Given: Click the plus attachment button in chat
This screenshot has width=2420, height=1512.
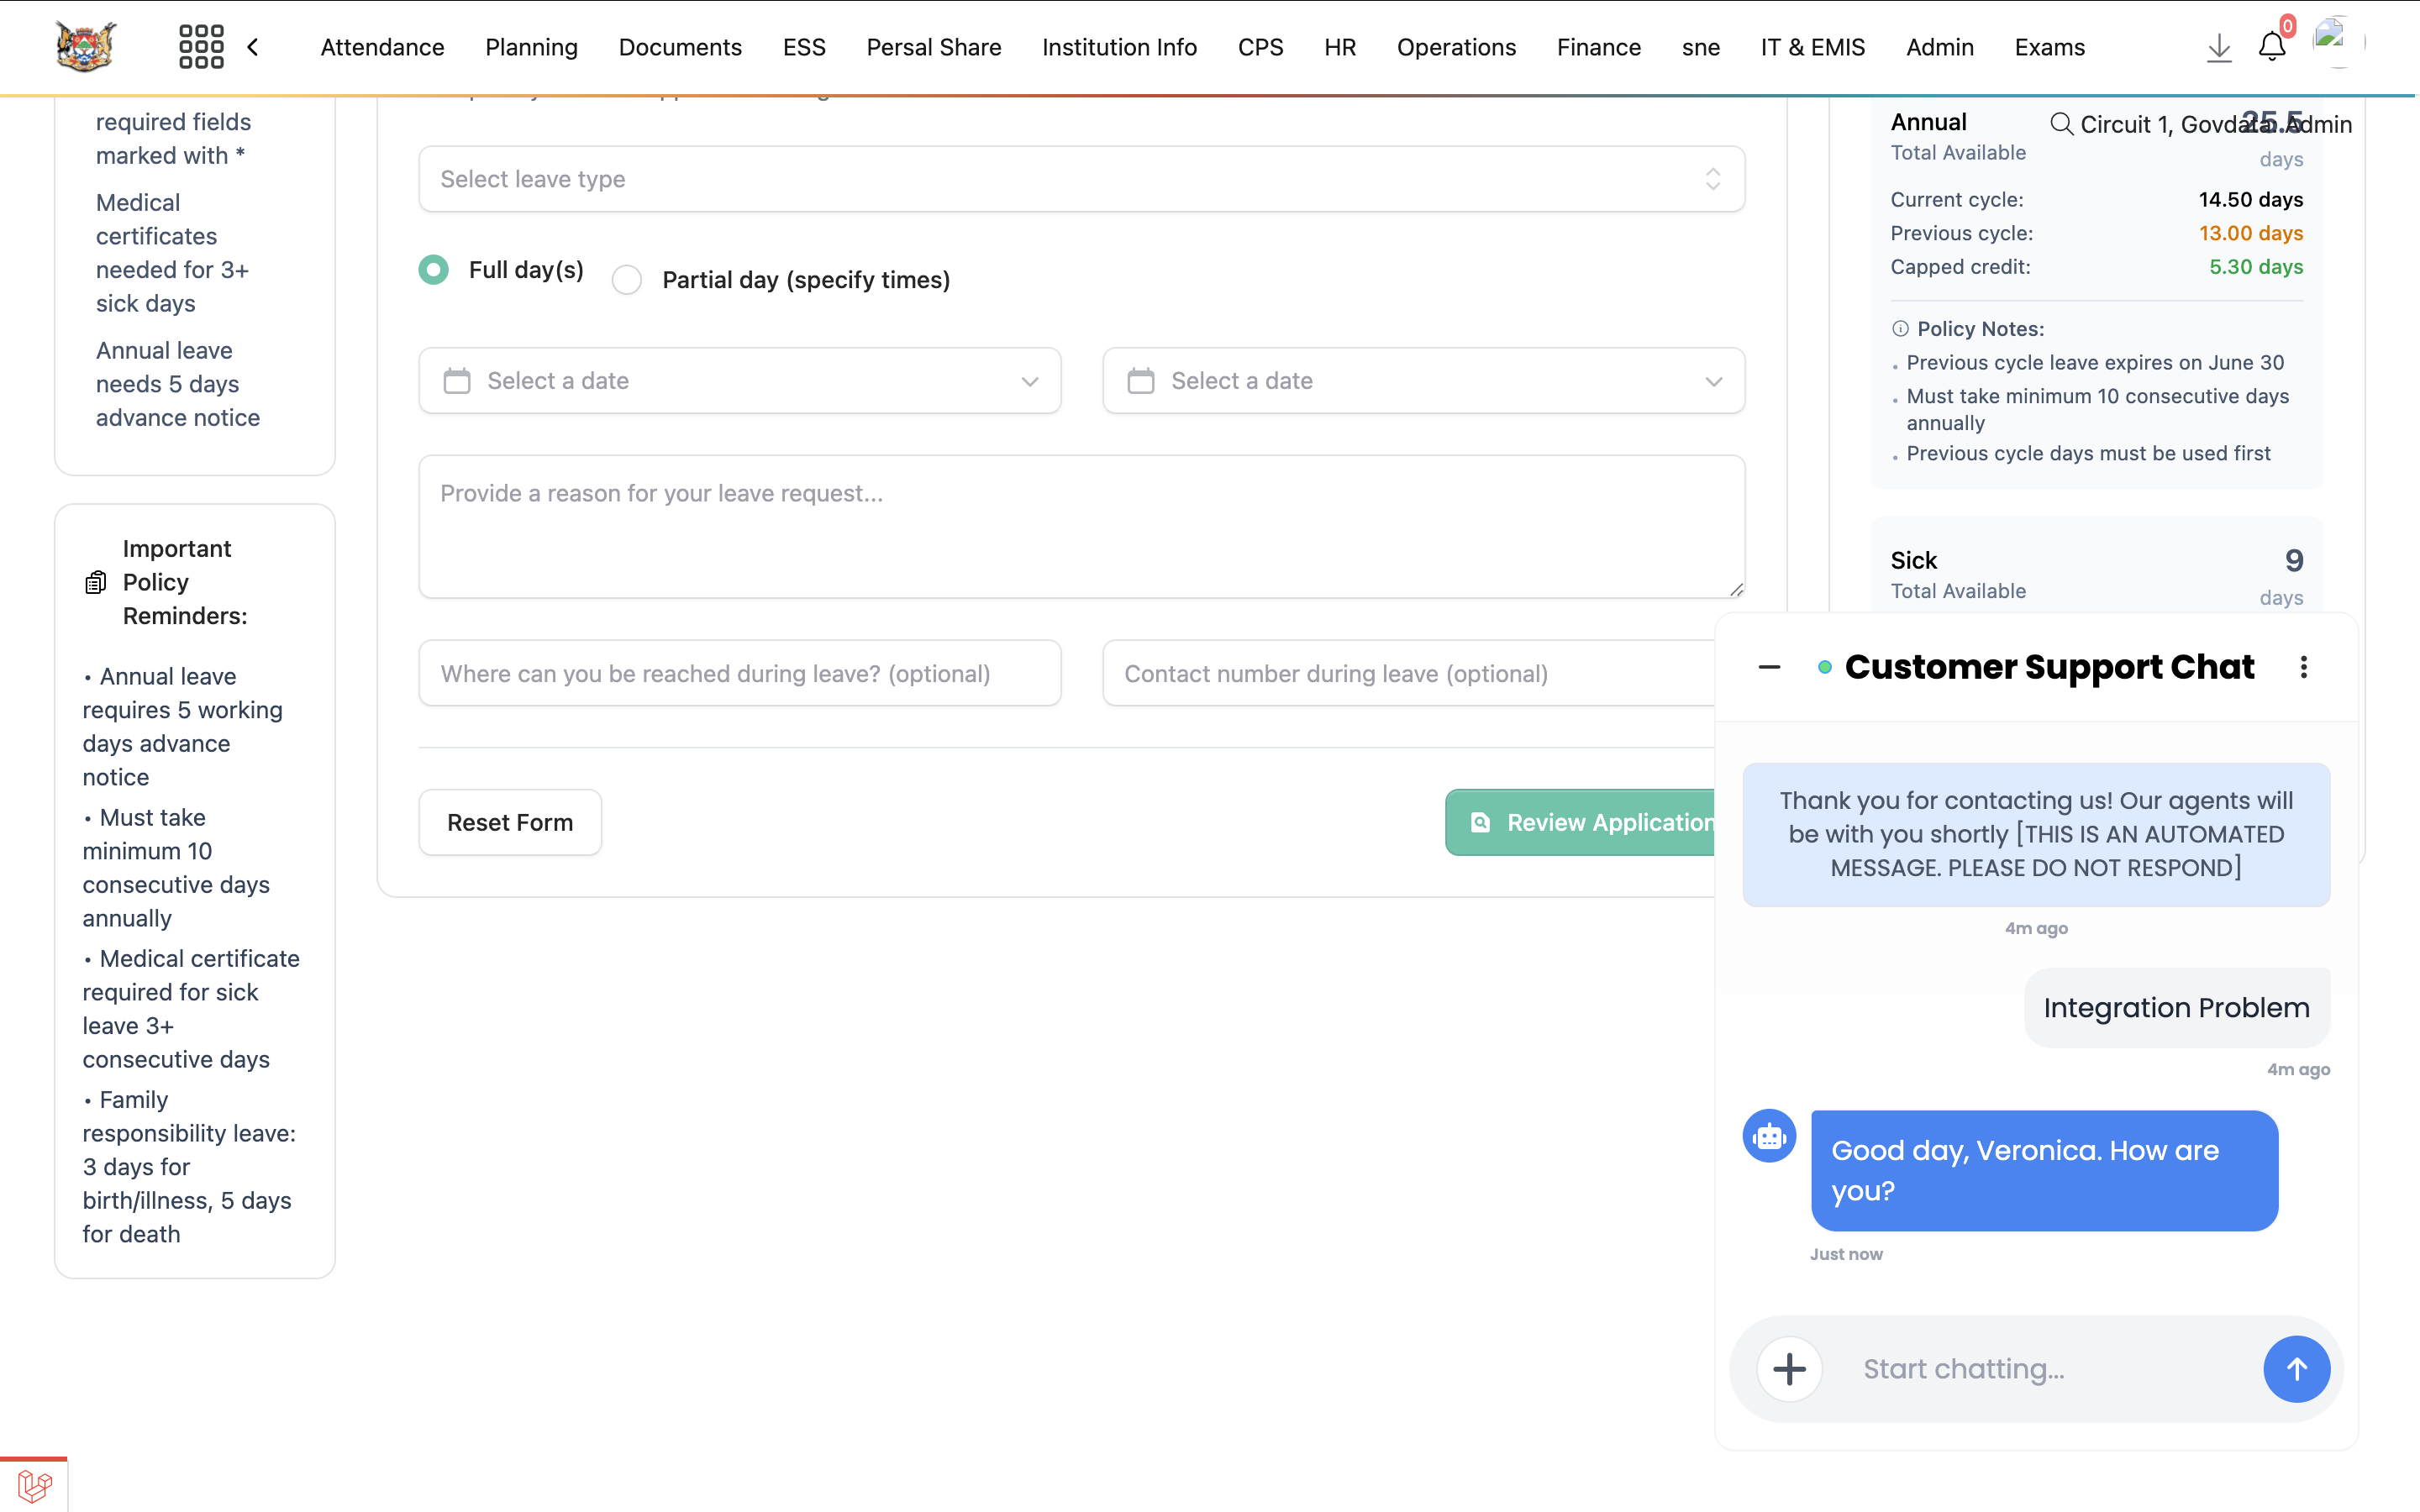Looking at the screenshot, I should click(x=1789, y=1369).
